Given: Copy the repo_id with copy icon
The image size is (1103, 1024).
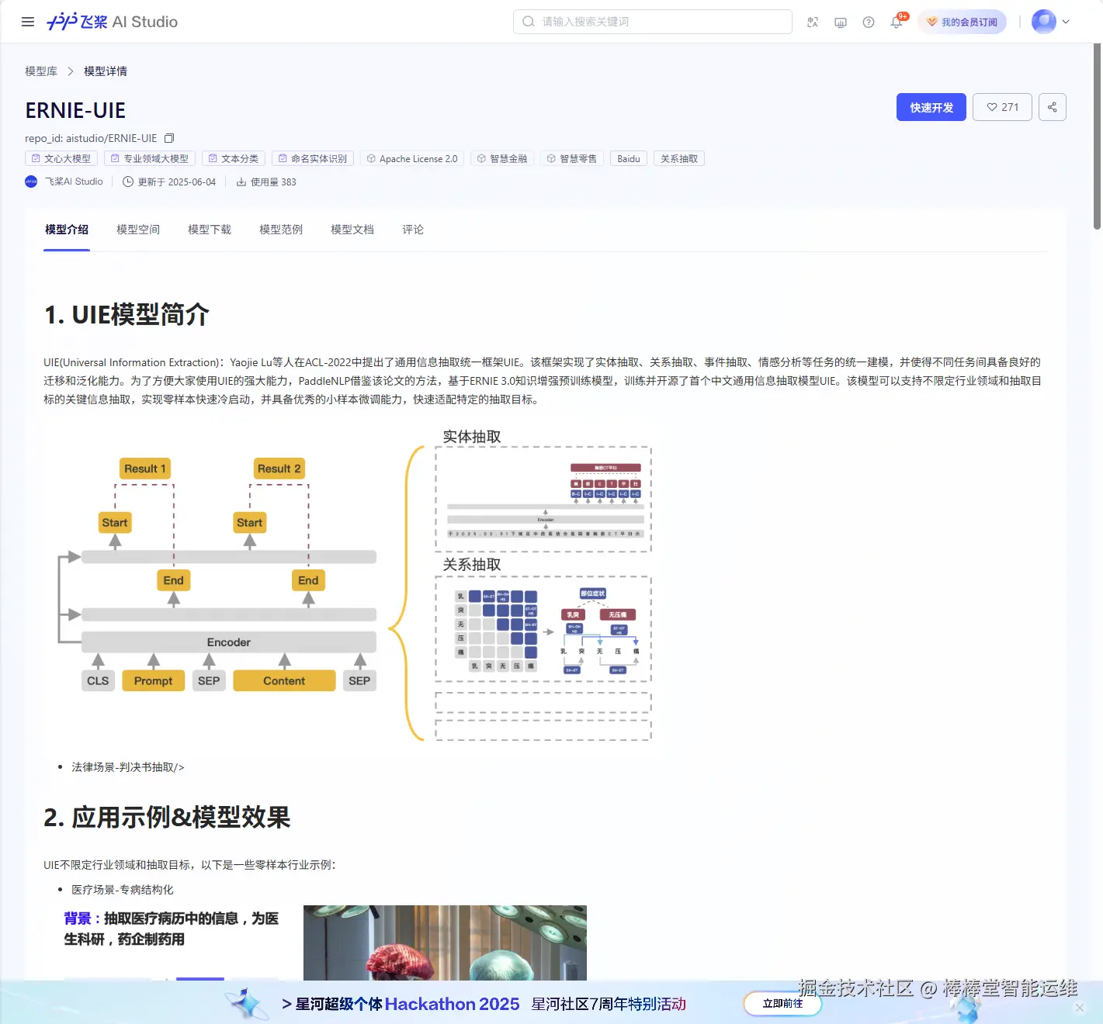Looking at the screenshot, I should coord(169,138).
